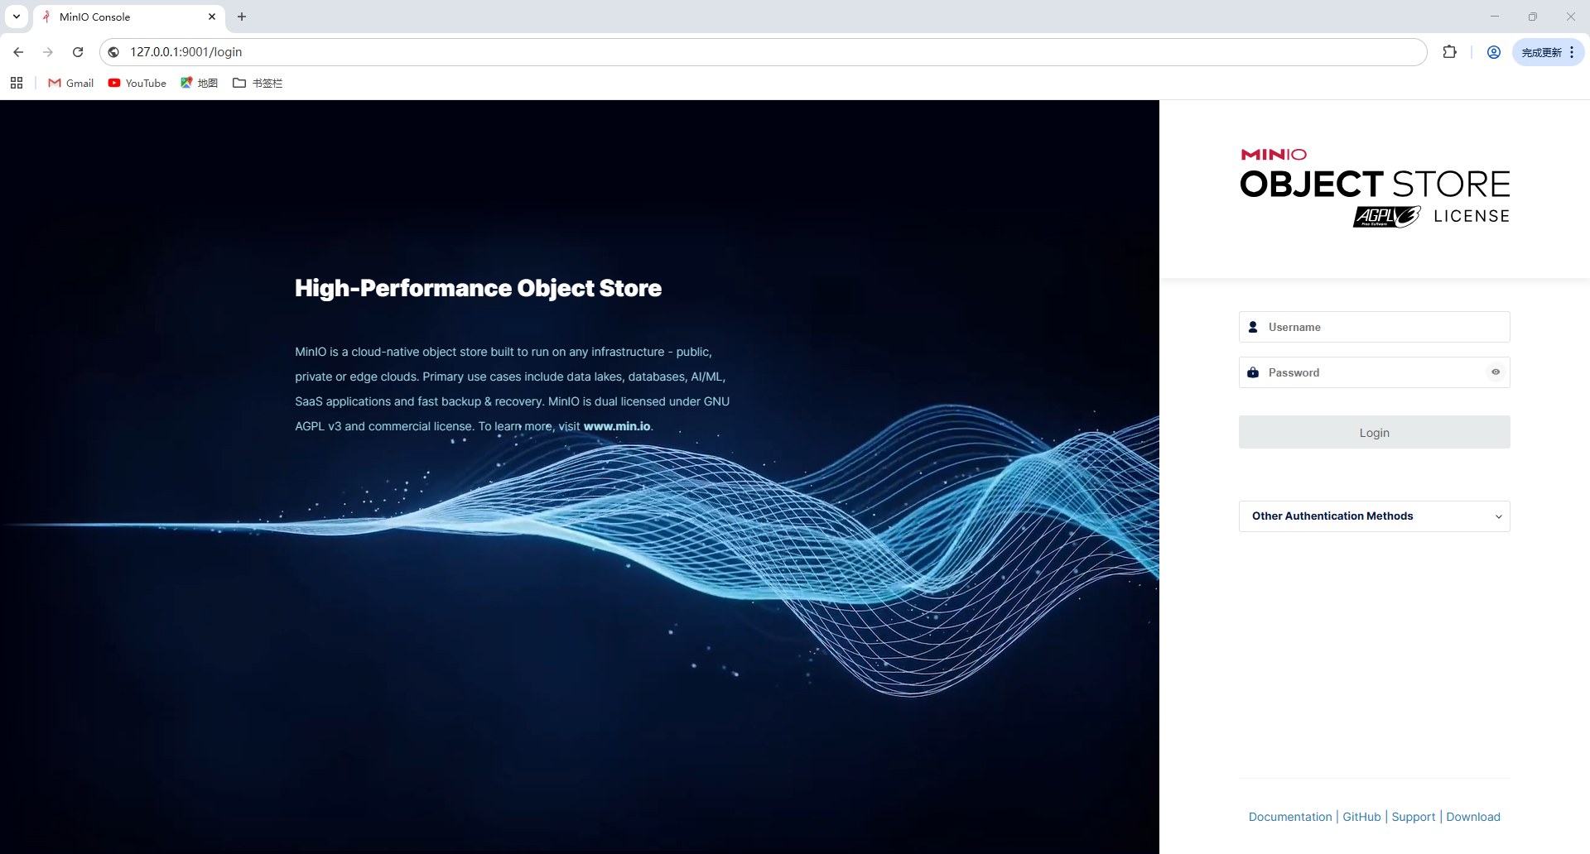Screen dimensions: 1590x854
Task: Click the browser forward arrow
Action: [48, 52]
